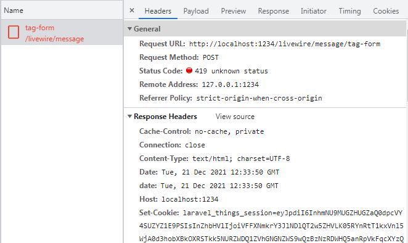Click the Set-Cookie laravel_things_session value
This screenshot has height=243, width=408.
click(x=271, y=226)
